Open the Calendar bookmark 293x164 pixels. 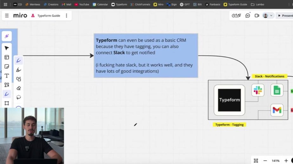[100, 4]
